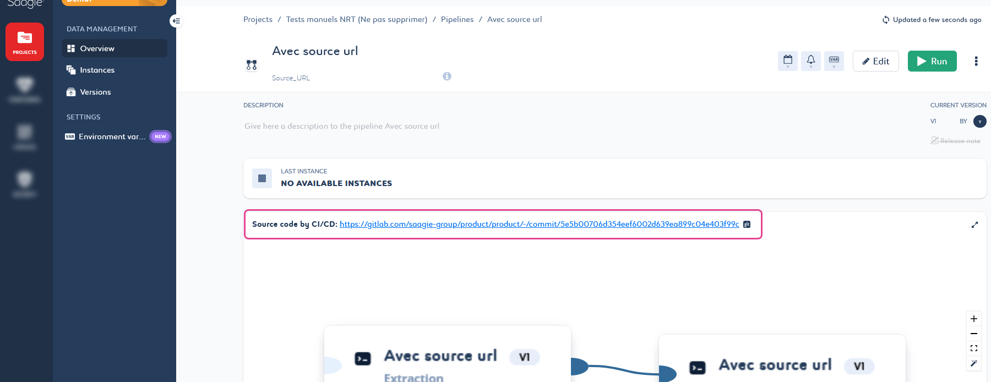Go to Projects breadcrumb

258,19
